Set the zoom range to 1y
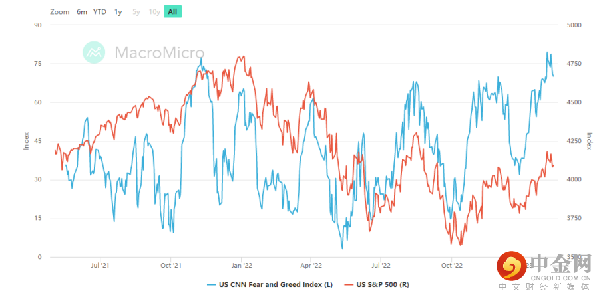The width and height of the screenshot is (601, 299). coord(118,12)
